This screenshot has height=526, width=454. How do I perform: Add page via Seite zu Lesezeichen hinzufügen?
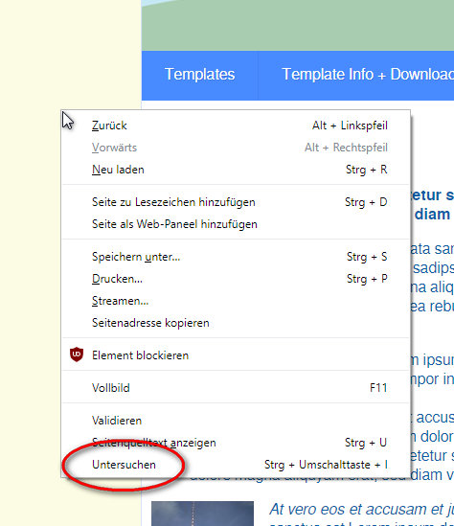tap(236, 202)
